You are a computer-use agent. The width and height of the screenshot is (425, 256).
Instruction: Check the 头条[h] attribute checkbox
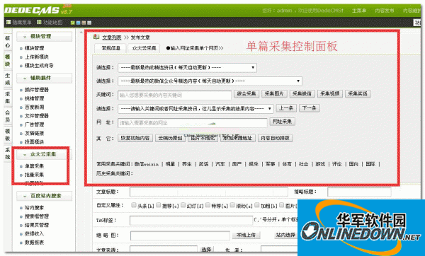tap(134, 205)
